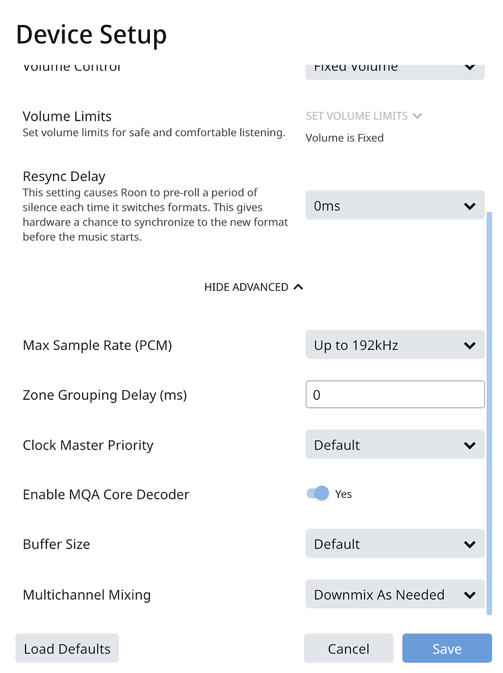The height and width of the screenshot is (673, 503).
Task: Toggle the Enable MQA Core Decoder switch
Action: [x=317, y=494]
